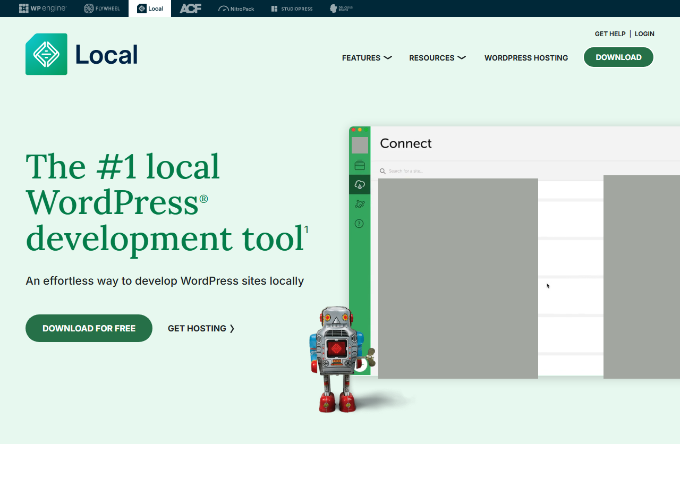Select the Connect cloud icon in the sidebar
This screenshot has width=680, height=478.
(360, 184)
